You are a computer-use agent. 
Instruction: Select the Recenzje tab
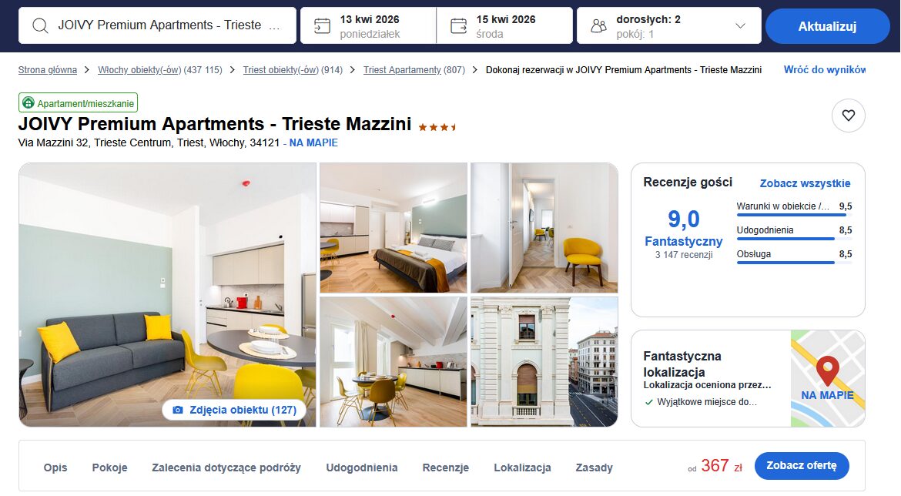pos(446,468)
